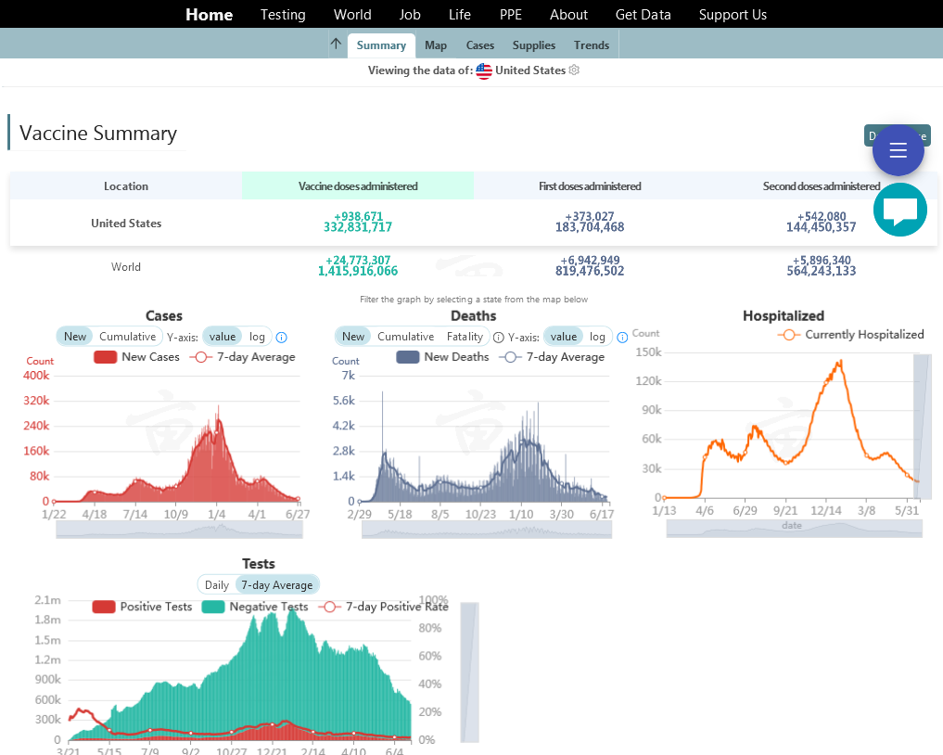Open the teal chat bubble widget
Viewport: 943px width, 755px height.
tap(899, 210)
